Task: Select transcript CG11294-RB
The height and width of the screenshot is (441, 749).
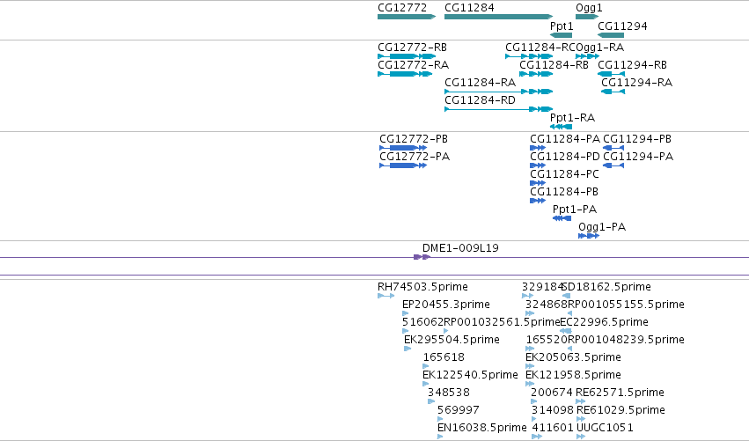Action: pos(611,74)
